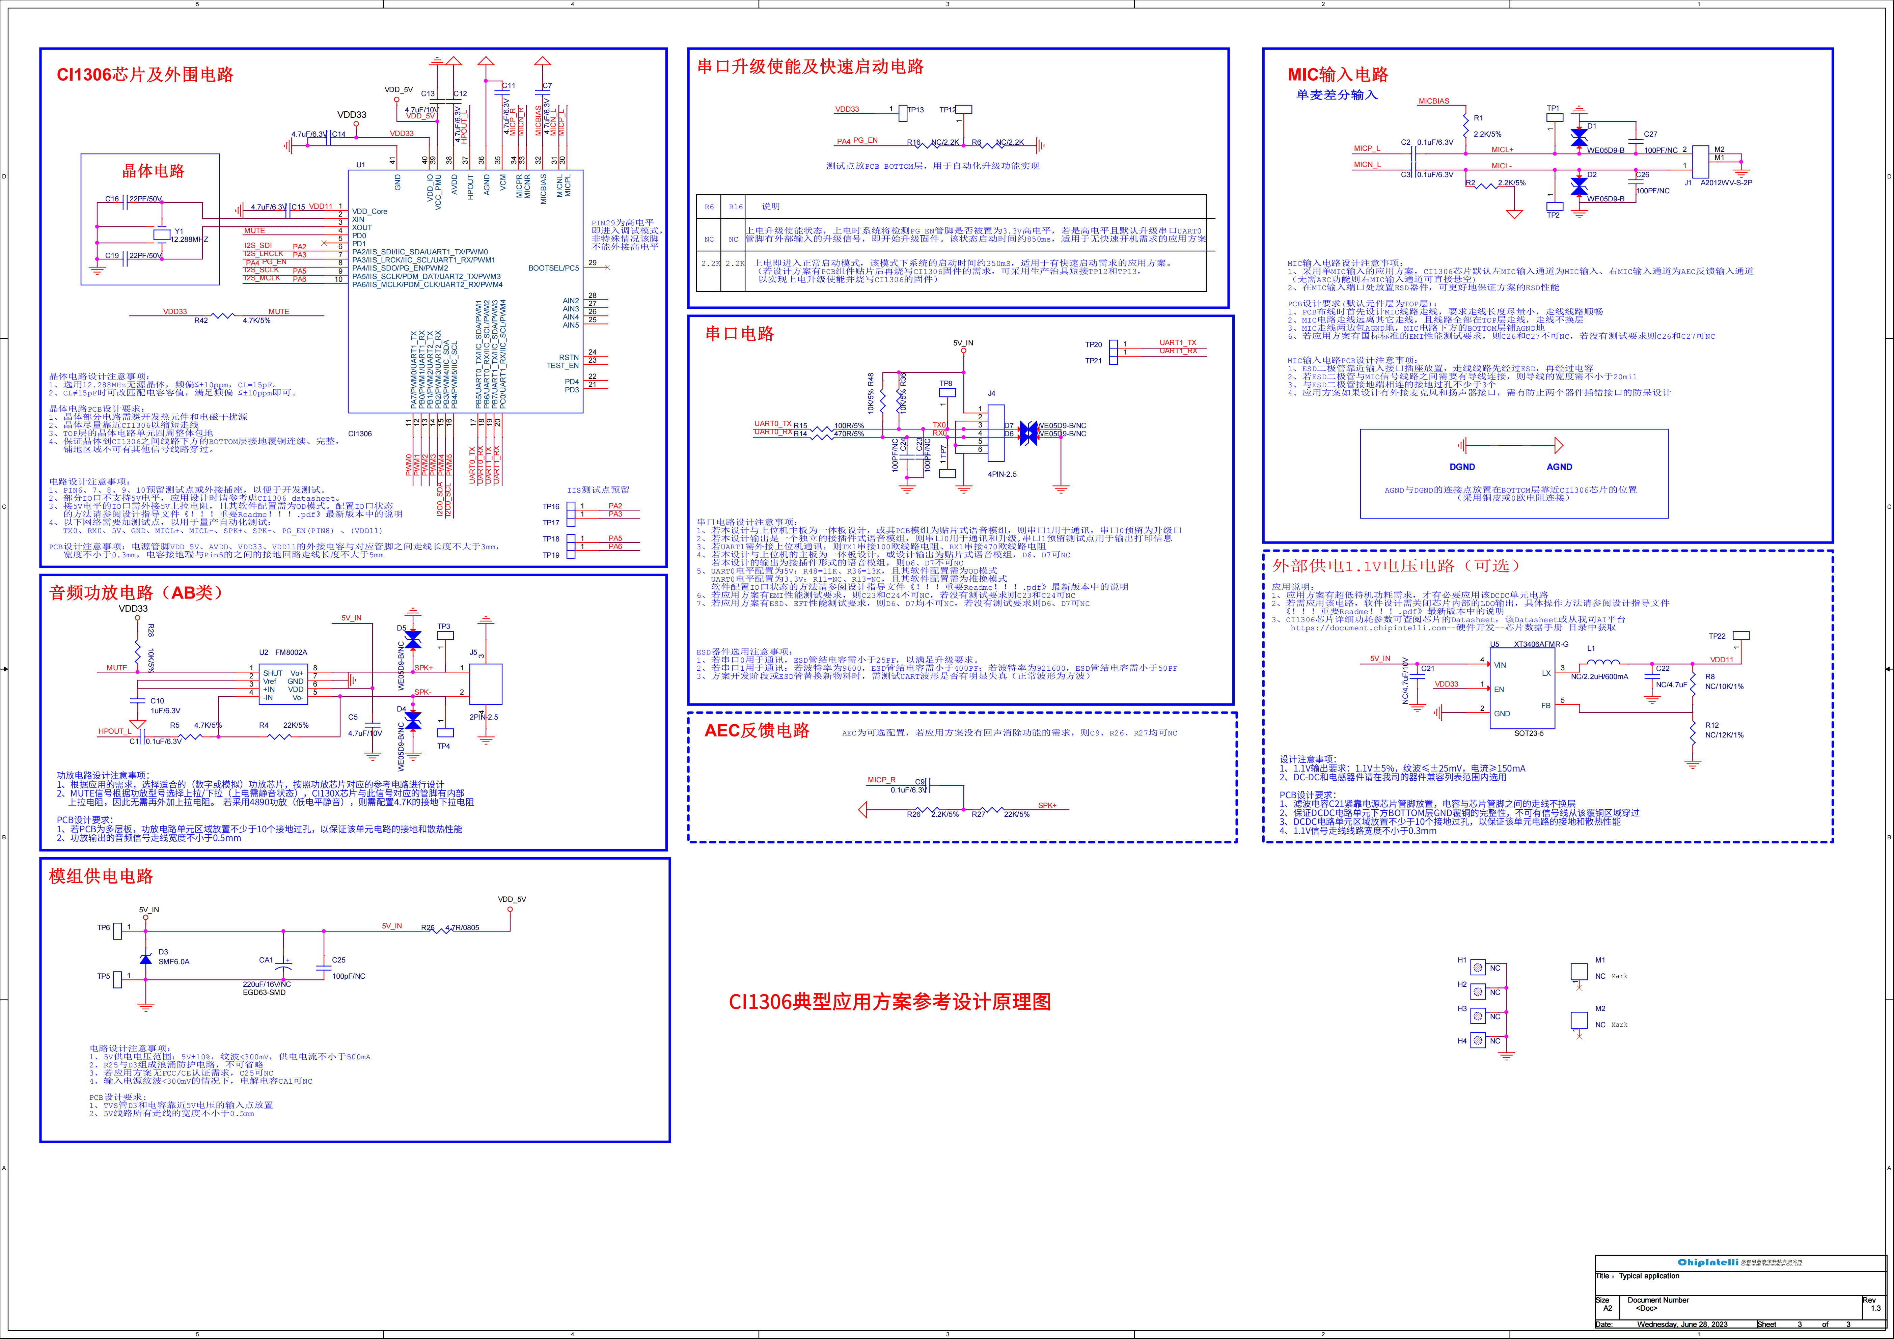The width and height of the screenshot is (1894, 1339).
Task: Select resistor label R4 22K/5%
Action: click(x=284, y=726)
